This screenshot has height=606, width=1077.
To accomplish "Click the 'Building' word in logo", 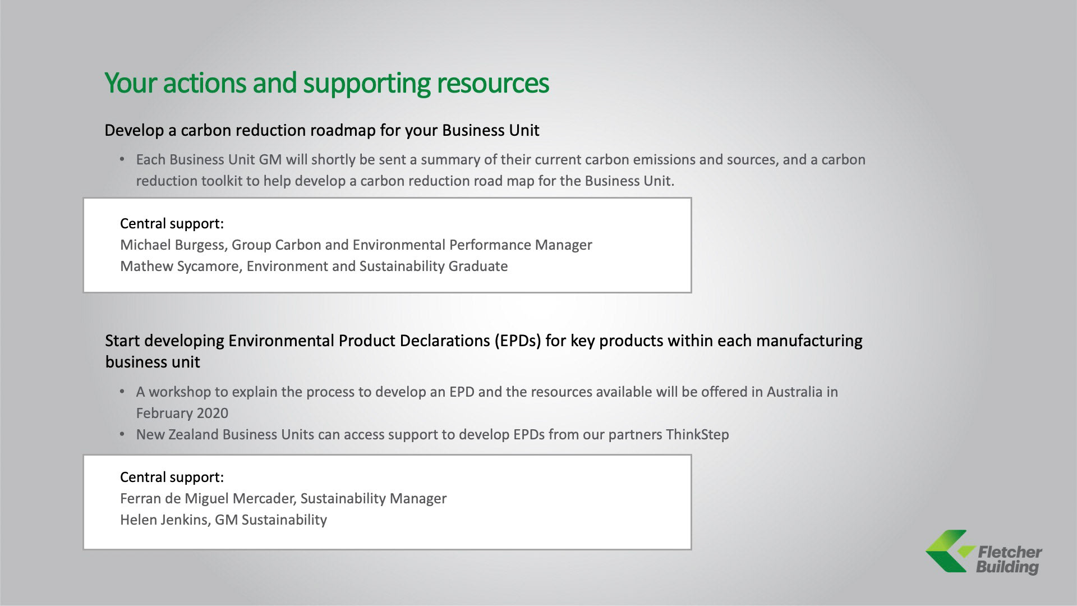I will (1007, 567).
